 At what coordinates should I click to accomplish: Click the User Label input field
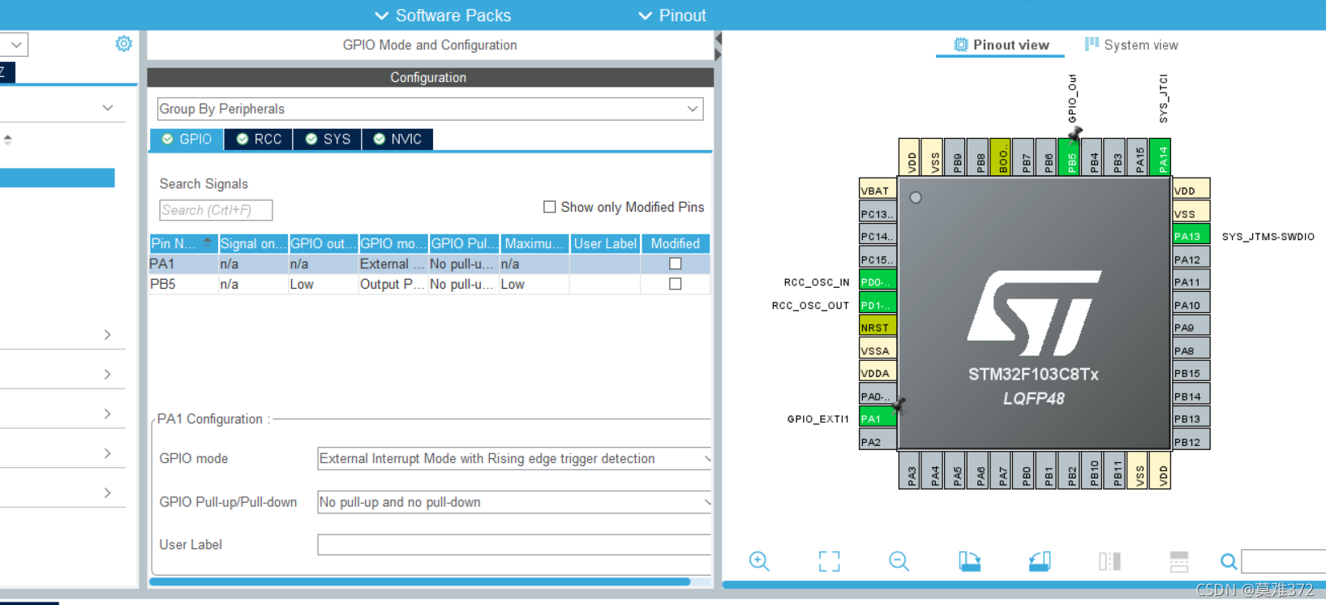(514, 544)
